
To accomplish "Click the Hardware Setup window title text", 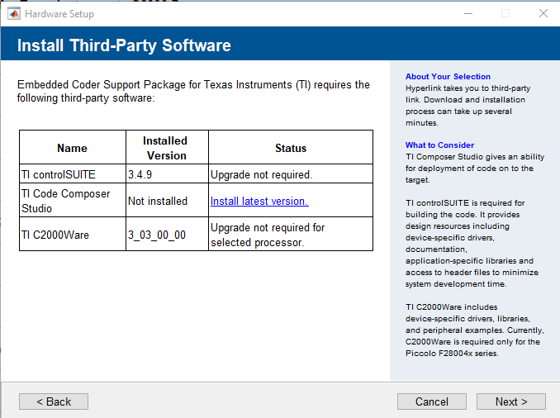I will click(x=59, y=14).
